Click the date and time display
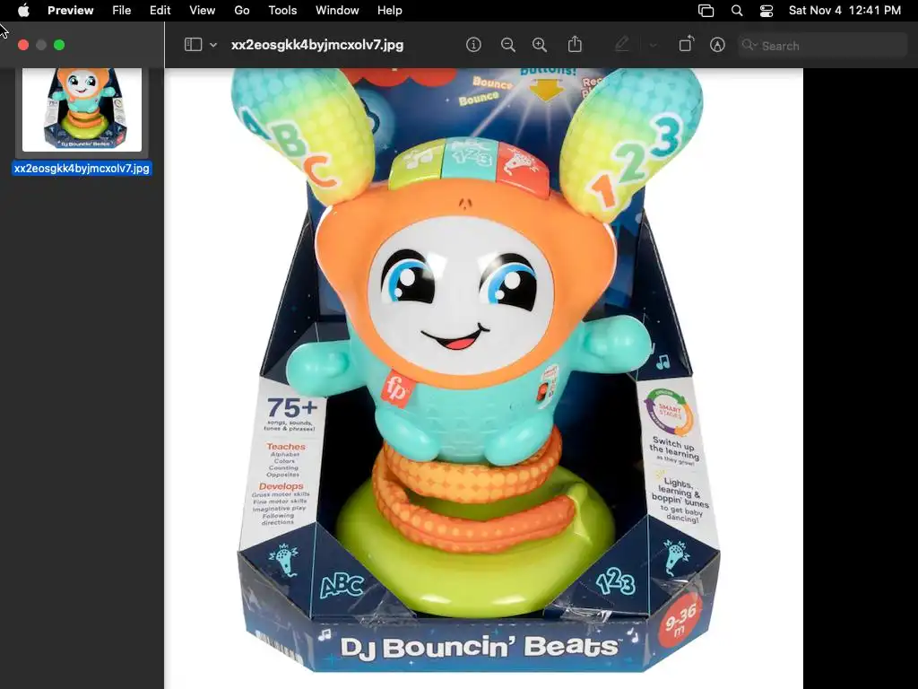Viewport: 918px width, 689px height. coord(844,10)
